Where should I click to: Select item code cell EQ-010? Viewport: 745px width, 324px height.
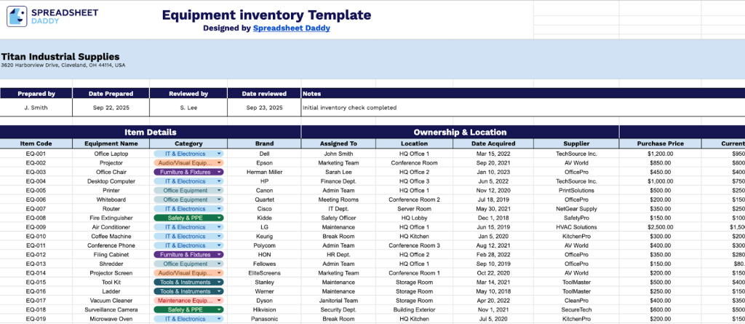click(36, 236)
